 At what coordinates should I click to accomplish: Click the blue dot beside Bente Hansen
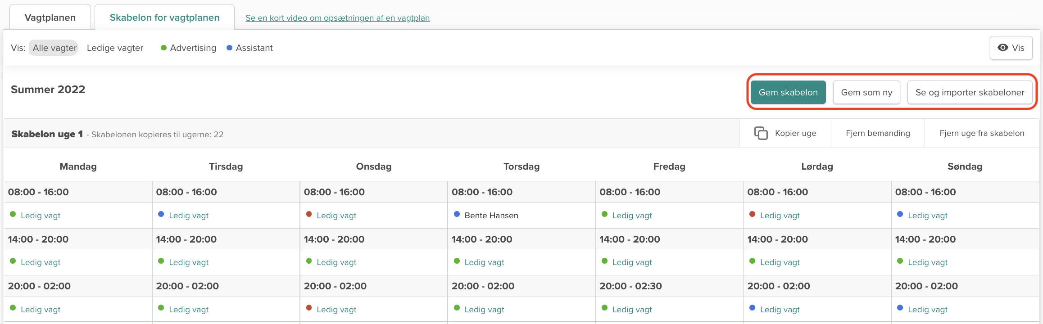click(457, 214)
